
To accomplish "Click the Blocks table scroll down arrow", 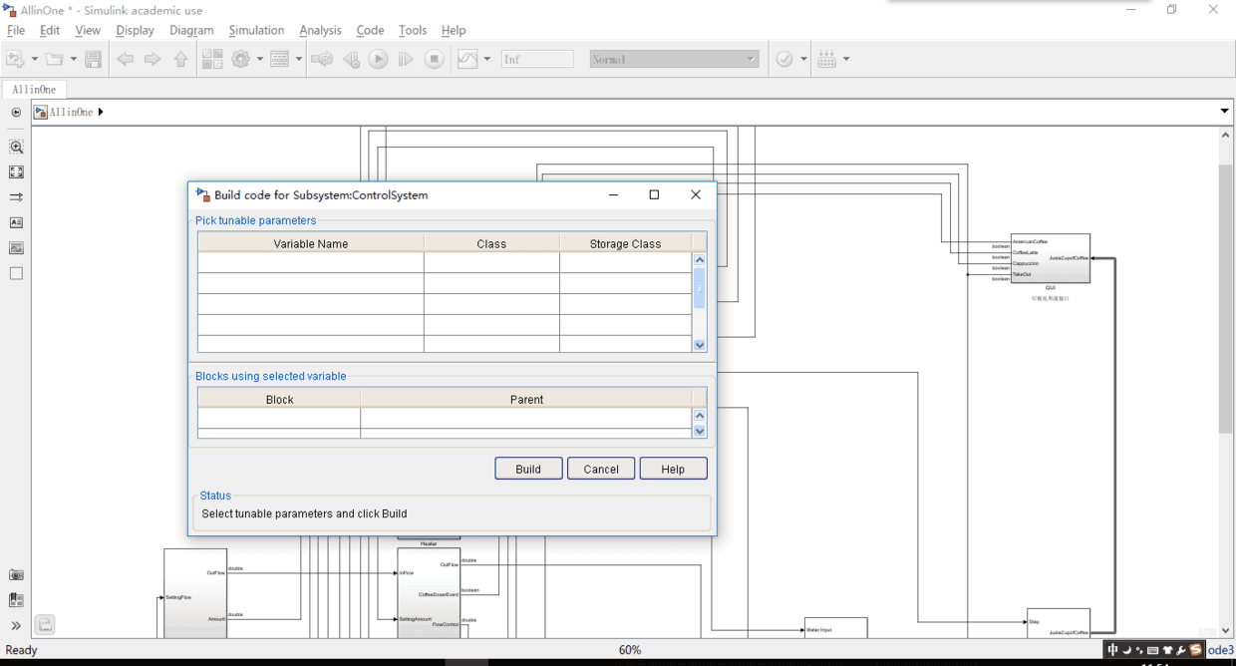I will click(699, 432).
